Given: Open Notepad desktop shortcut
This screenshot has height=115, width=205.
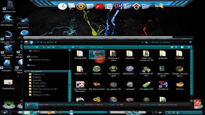Looking at the screenshot, I should tap(6, 65).
